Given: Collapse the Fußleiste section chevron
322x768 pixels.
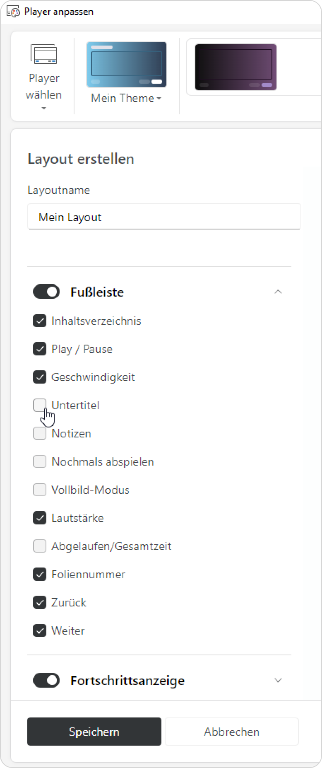Looking at the screenshot, I should coord(278,292).
